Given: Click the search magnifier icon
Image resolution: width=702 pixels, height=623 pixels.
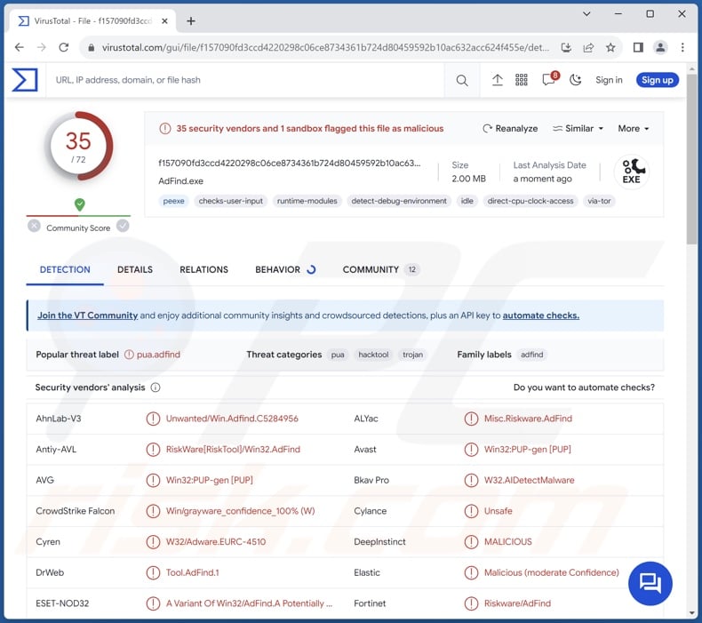Looking at the screenshot, I should pyautogui.click(x=461, y=80).
